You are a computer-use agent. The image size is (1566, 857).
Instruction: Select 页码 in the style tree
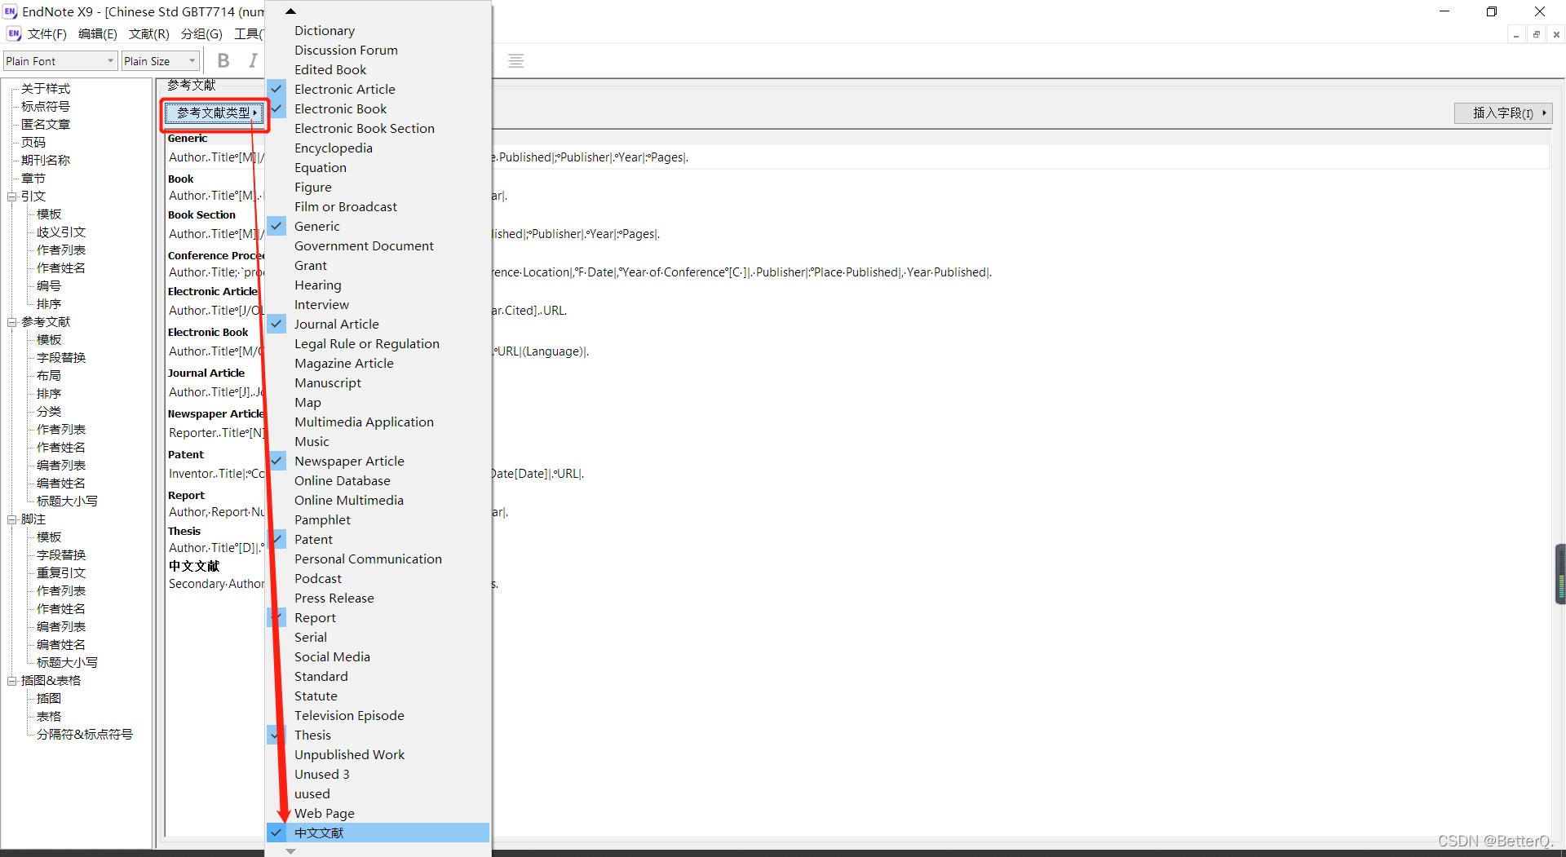pos(33,143)
